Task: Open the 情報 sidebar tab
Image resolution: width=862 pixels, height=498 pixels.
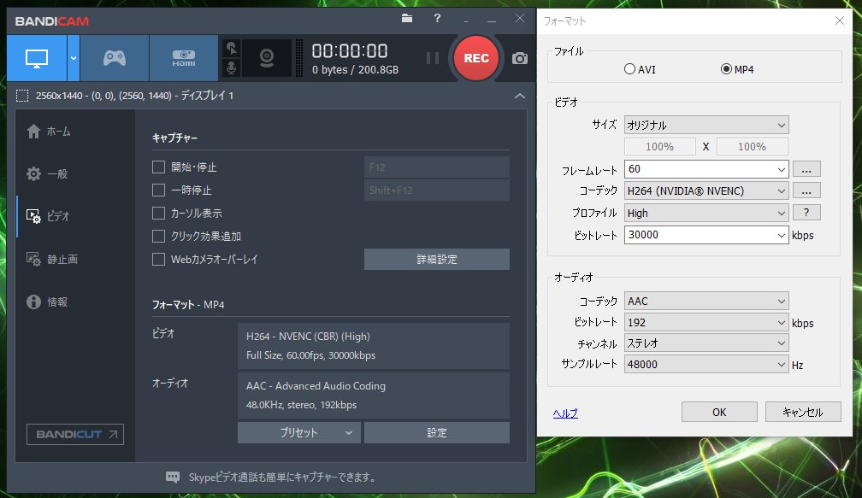Action: pos(47,302)
